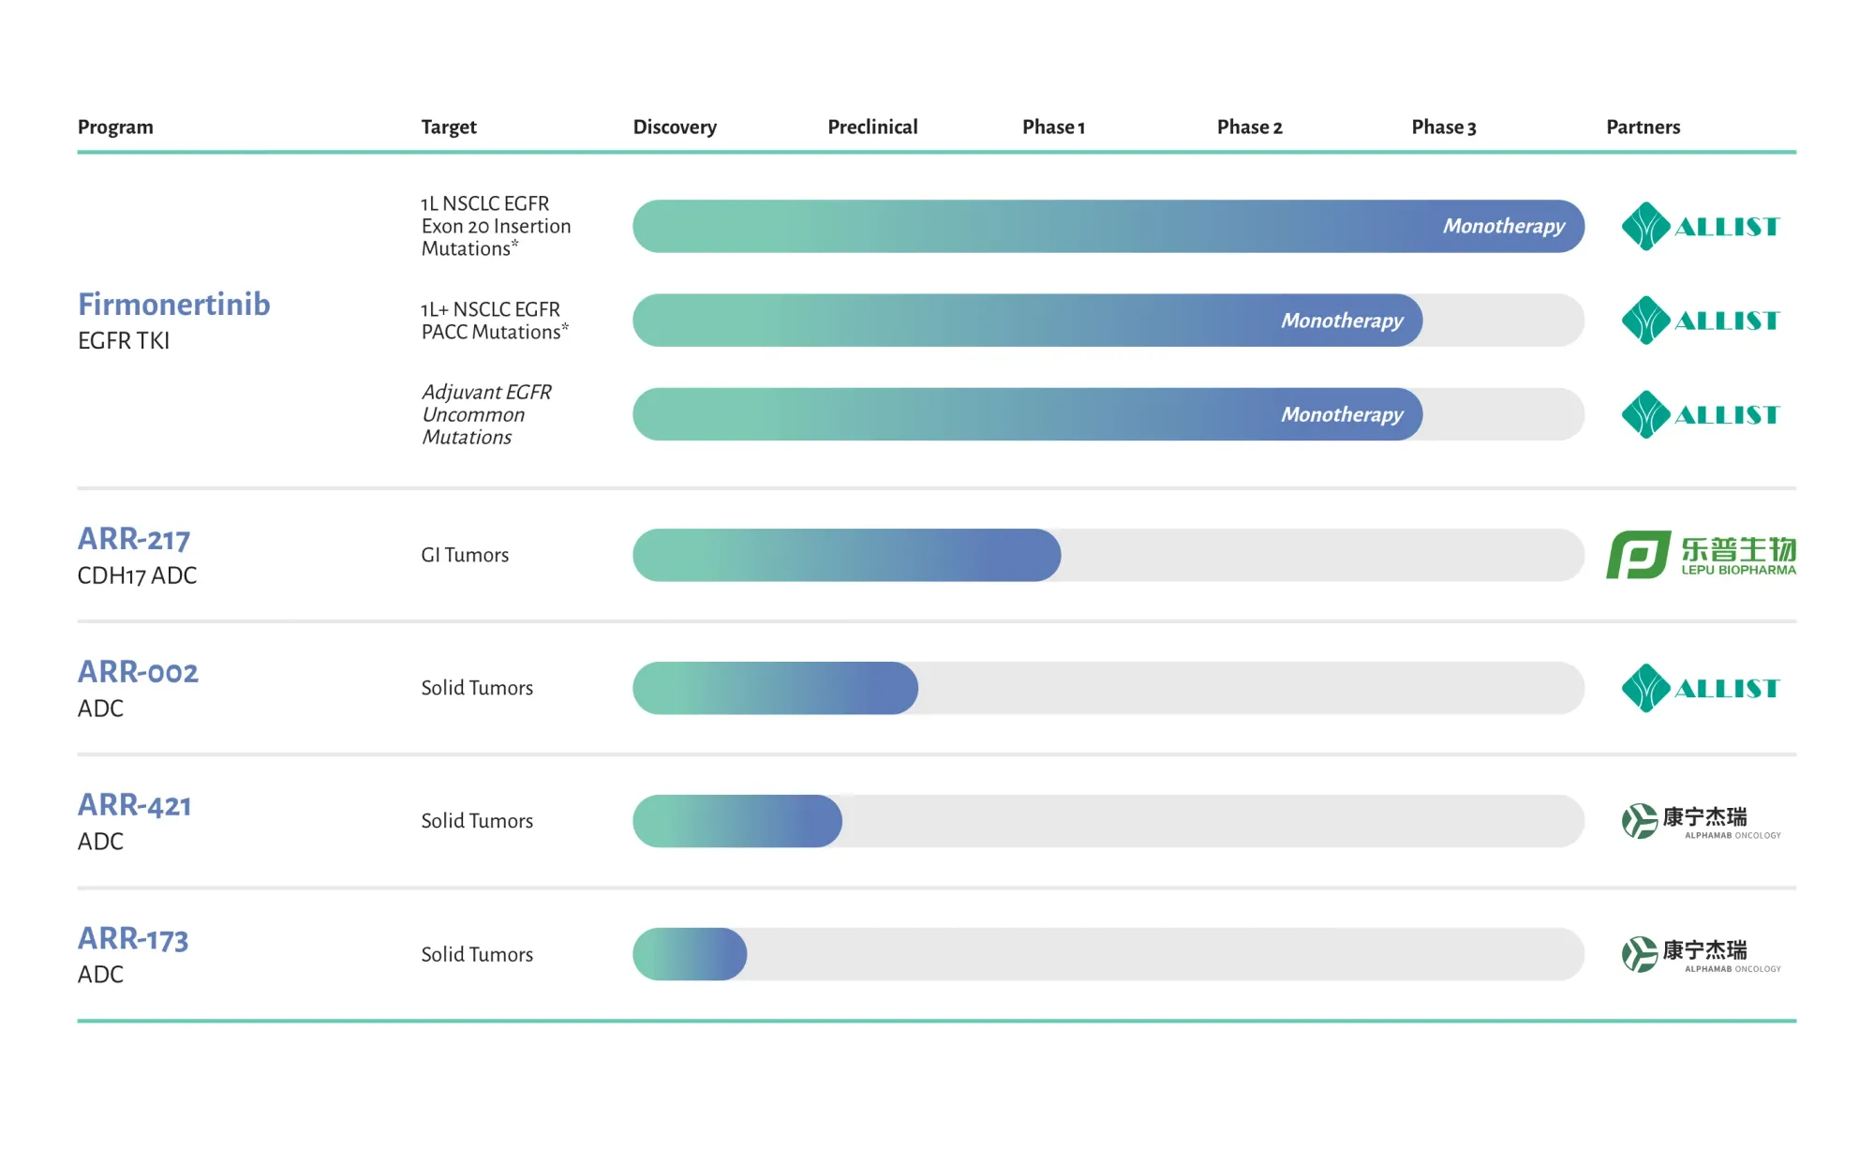Click Allist logo in Exon 20 Insertion row
Image resolution: width=1874 pixels, height=1150 pixels.
click(x=1701, y=226)
